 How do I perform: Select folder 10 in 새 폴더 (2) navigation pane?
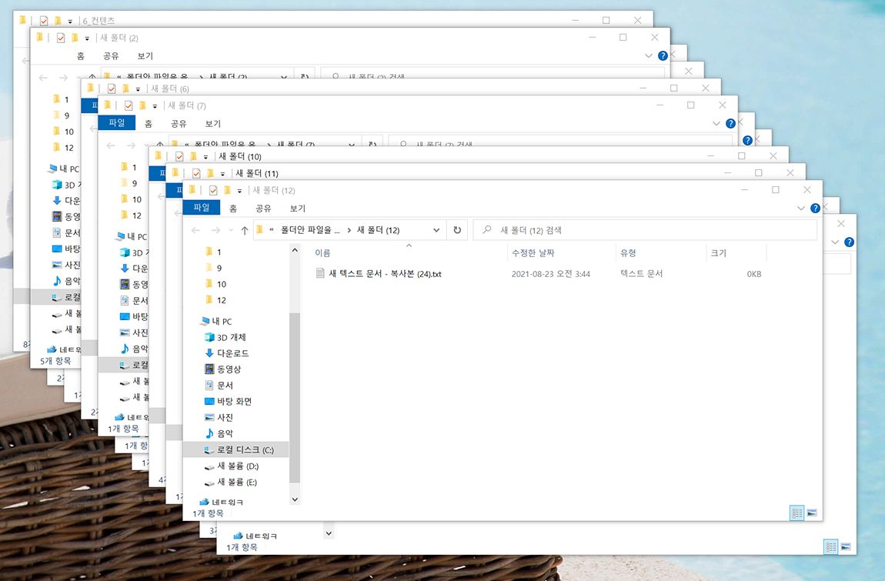coord(68,132)
